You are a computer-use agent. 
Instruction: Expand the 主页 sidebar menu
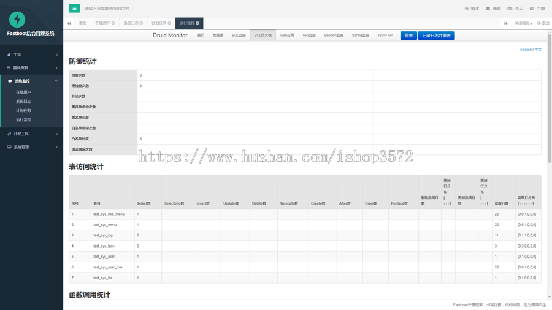[x=32, y=55]
